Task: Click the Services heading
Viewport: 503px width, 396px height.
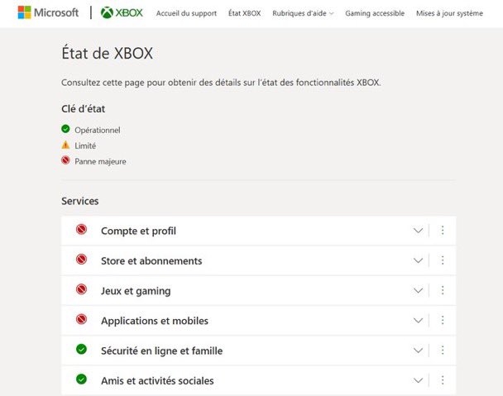Action: point(80,201)
